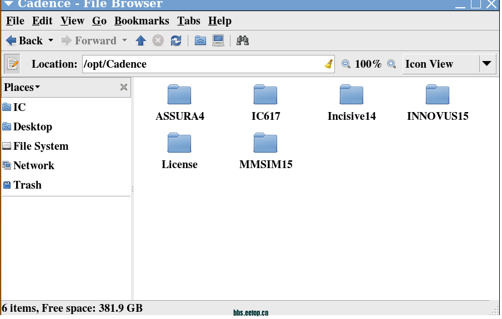Toggle text-based location entry button
The height and width of the screenshot is (319, 502).
[x=12, y=64]
